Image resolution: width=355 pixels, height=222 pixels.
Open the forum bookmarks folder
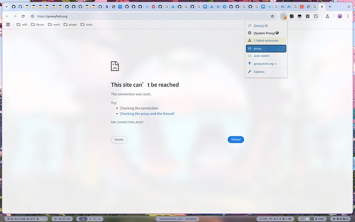pyautogui.click(x=38, y=25)
